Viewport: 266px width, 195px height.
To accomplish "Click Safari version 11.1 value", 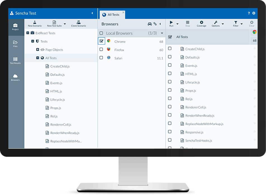I will (160, 58).
